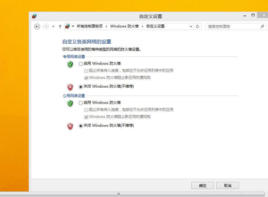Click green shield icon in 专用网络设置
The width and height of the screenshot is (268, 197).
pos(70,64)
